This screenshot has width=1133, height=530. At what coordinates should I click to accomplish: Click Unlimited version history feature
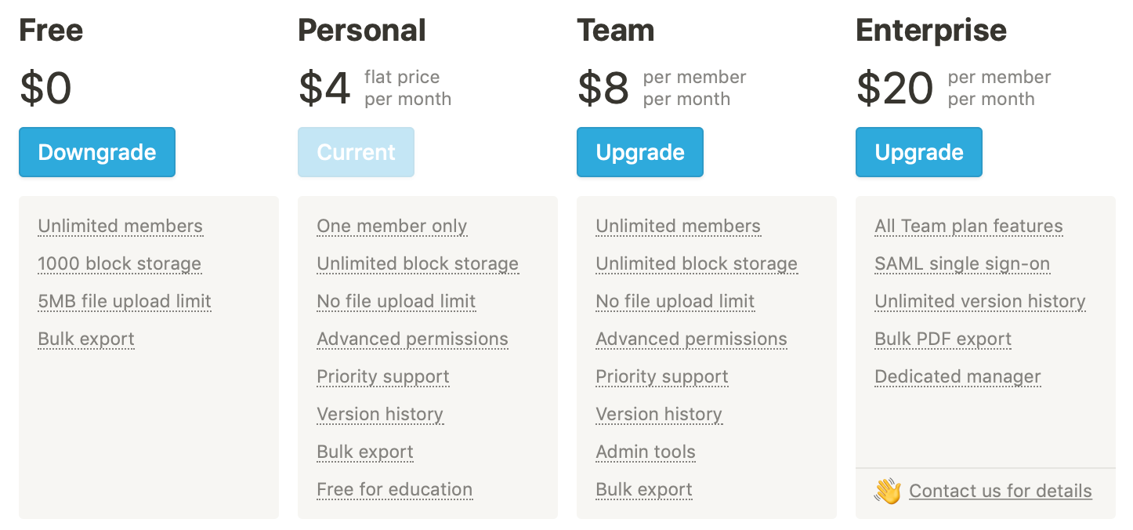(x=980, y=302)
